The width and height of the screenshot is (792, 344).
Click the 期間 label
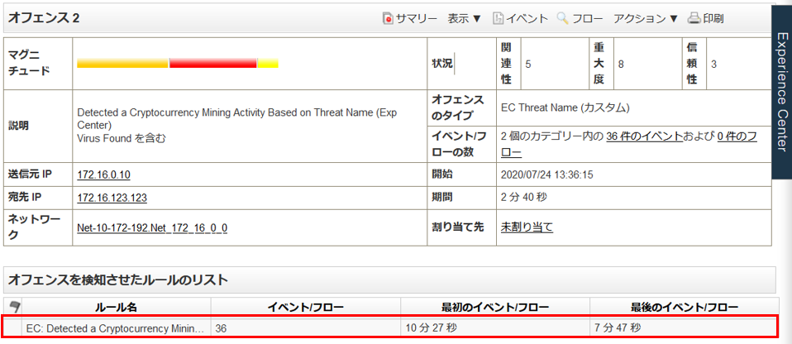(x=442, y=197)
